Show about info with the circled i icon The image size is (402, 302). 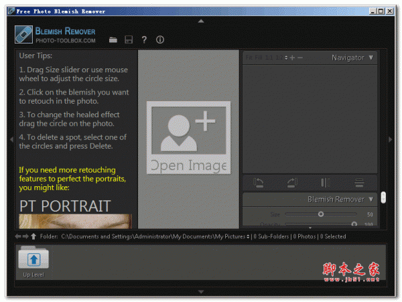click(160, 40)
